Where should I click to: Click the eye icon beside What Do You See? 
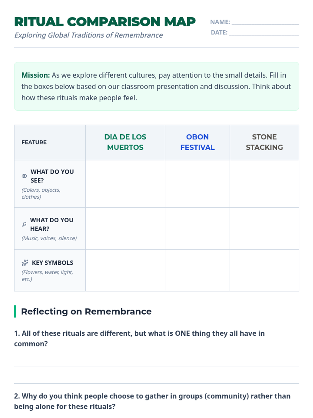pyautogui.click(x=24, y=176)
